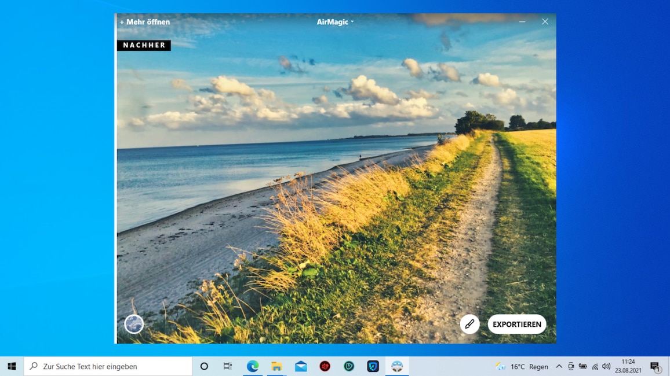Open the Mail app in taskbar
This screenshot has height=376, width=670.
[x=301, y=366]
